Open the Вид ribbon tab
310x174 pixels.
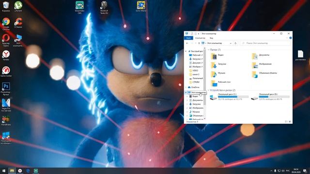coord(211,38)
